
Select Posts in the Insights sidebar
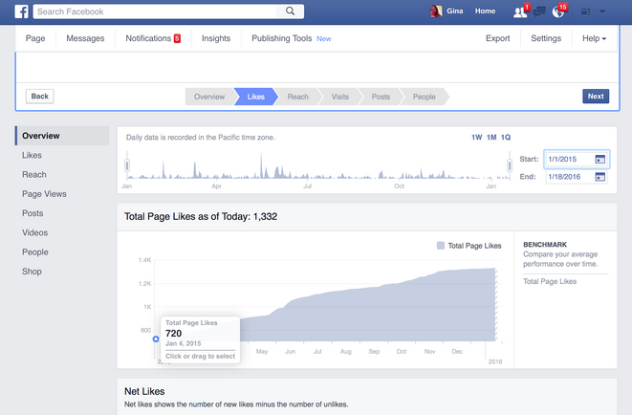pyautogui.click(x=33, y=213)
